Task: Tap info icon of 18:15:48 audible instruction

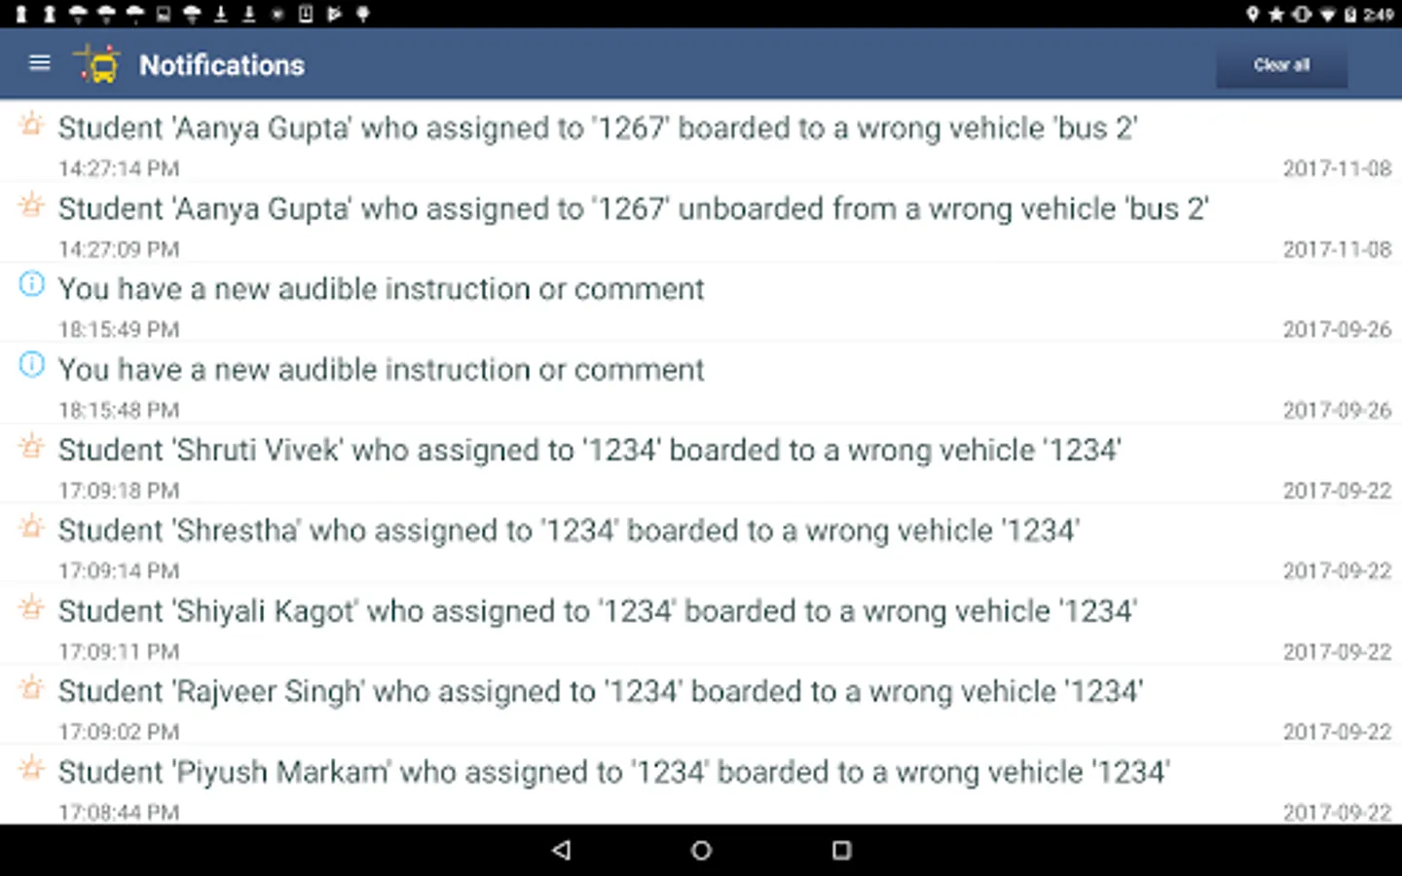Action: pyautogui.click(x=32, y=365)
